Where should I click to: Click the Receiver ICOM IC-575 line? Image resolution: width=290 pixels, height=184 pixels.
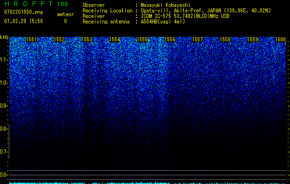pos(185,16)
